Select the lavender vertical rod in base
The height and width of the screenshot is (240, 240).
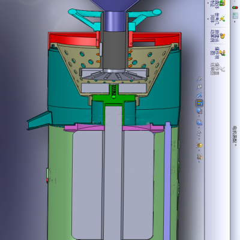(x=167, y=180)
